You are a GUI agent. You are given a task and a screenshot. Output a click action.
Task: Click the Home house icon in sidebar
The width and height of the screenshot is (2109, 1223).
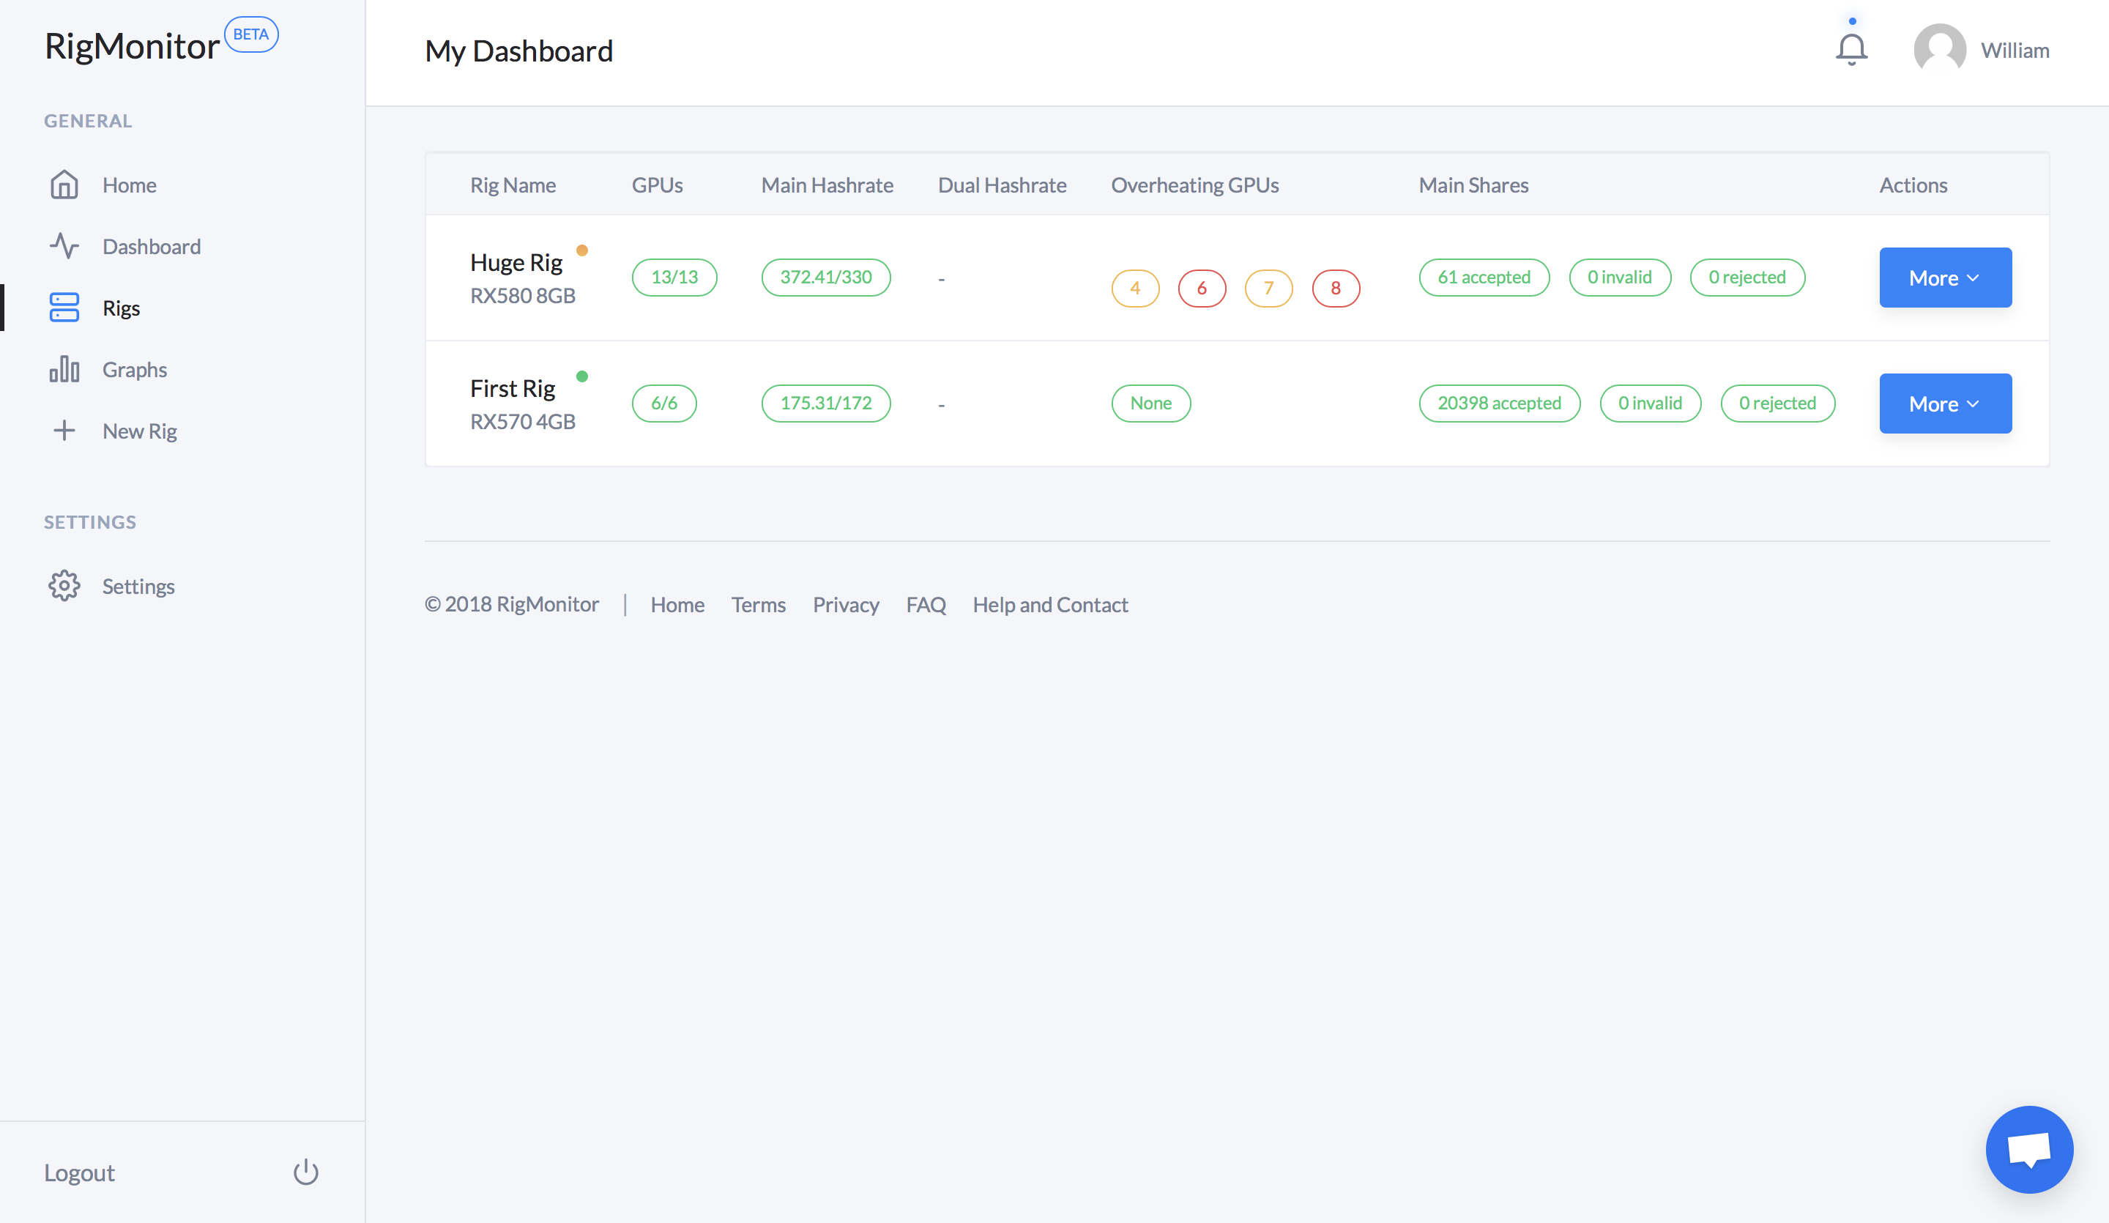click(x=64, y=185)
